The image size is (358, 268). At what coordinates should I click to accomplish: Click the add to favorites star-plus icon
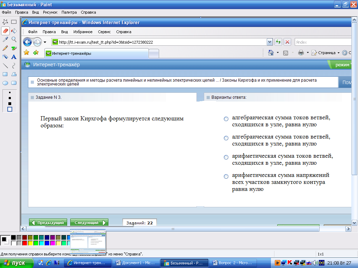click(36, 53)
